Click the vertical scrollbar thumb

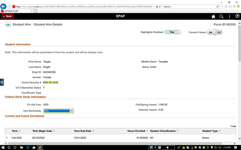239,43
